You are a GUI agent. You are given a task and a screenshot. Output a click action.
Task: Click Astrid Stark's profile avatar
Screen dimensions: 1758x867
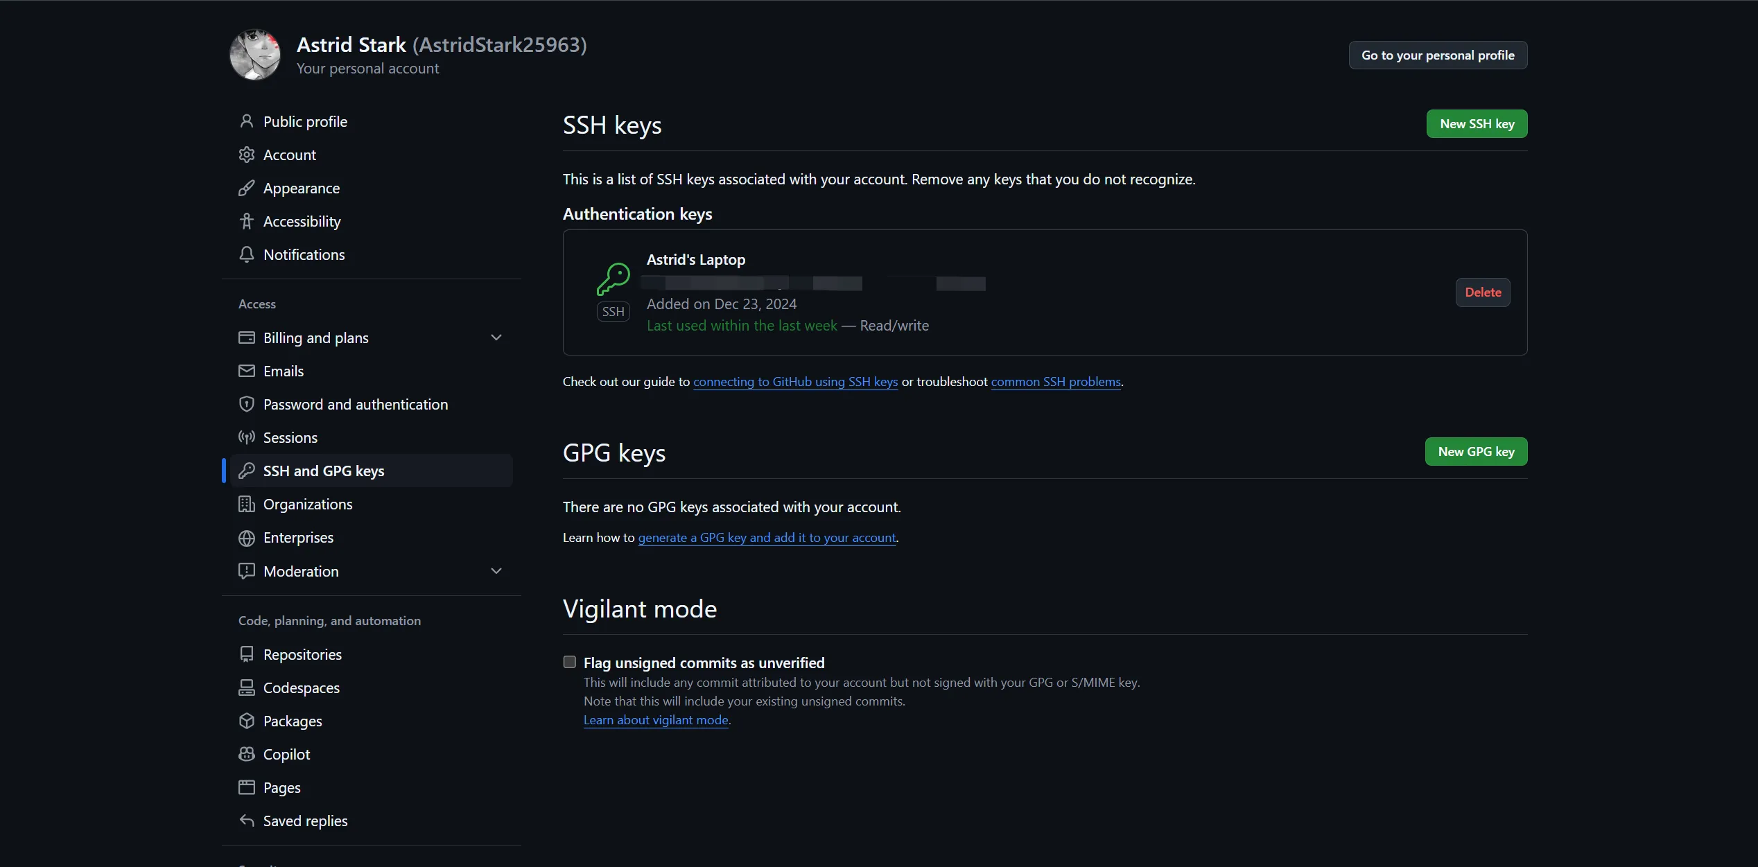255,55
